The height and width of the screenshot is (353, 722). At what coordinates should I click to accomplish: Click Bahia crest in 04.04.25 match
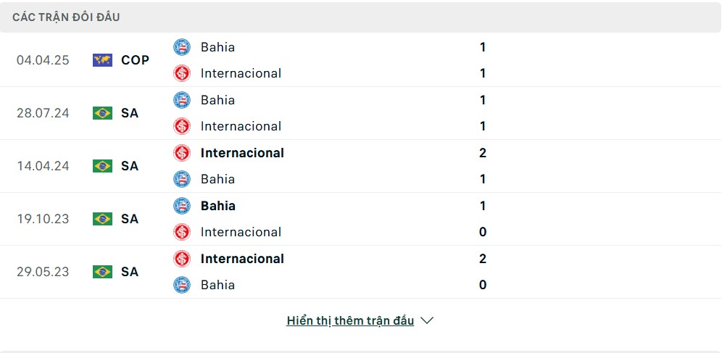[x=182, y=47]
